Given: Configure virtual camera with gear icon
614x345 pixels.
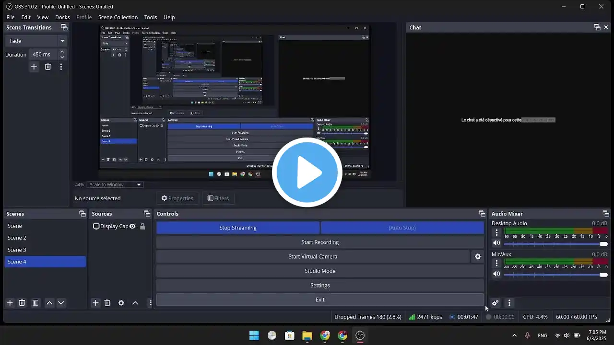Looking at the screenshot, I should click(x=478, y=257).
